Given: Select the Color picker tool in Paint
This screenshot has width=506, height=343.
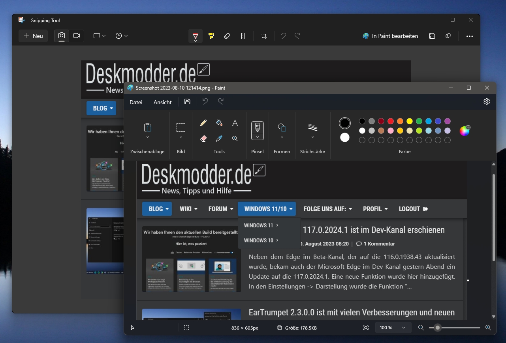Looking at the screenshot, I should tap(219, 139).
